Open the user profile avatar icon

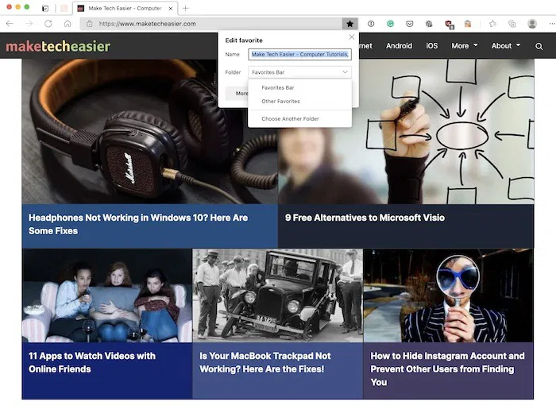tap(532, 24)
